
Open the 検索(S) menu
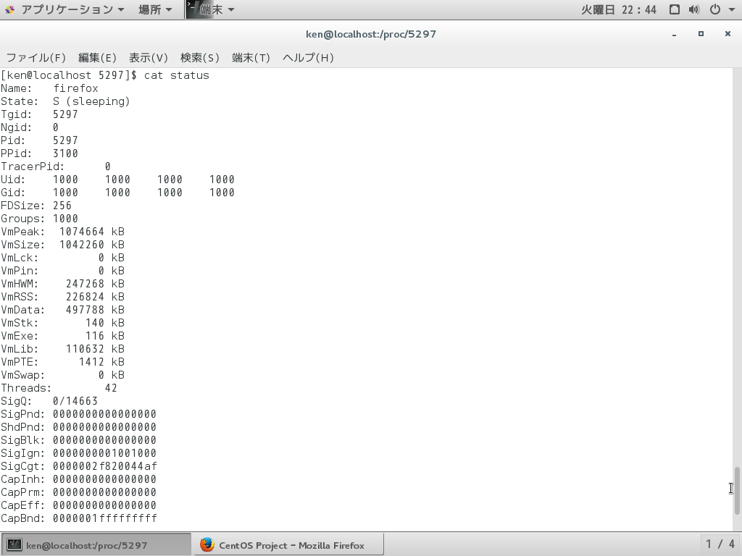(x=200, y=58)
